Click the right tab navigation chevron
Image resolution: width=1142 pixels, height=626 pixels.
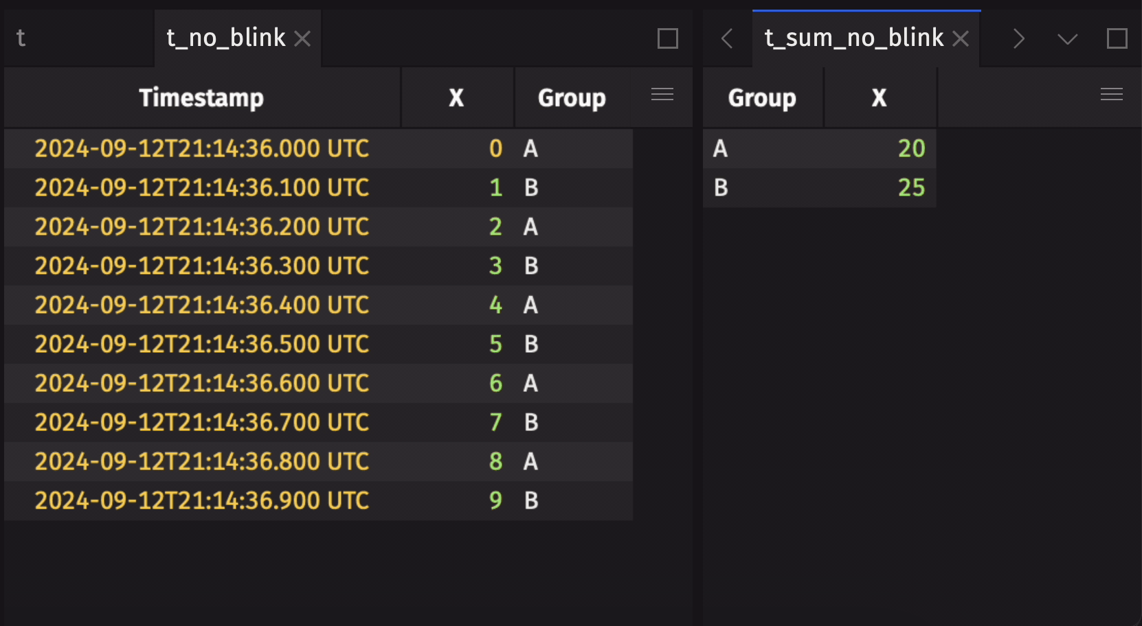[1018, 39]
